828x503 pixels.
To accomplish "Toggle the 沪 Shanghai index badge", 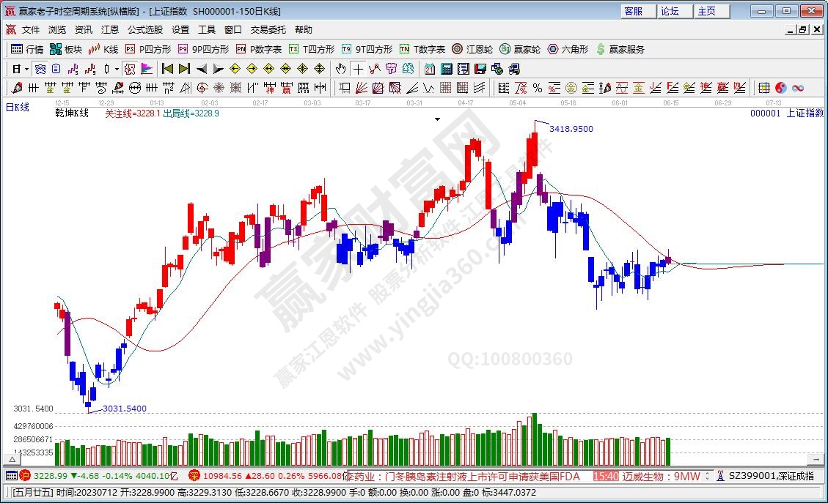I will pos(24,476).
